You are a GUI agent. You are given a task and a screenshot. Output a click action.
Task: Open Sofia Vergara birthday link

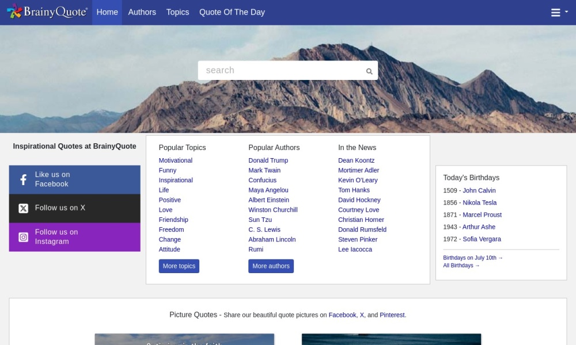tap(482, 239)
